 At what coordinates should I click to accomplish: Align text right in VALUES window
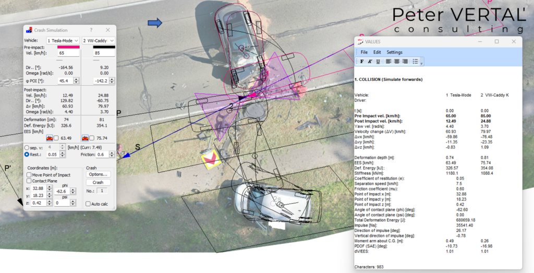click(405, 62)
